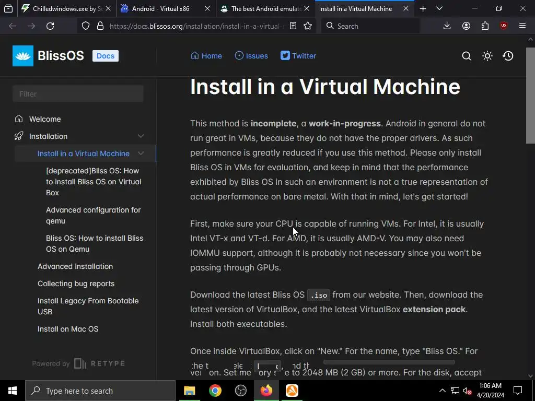Viewport: 535px width, 401px height.
Task: Reload the current page
Action: coord(50,26)
